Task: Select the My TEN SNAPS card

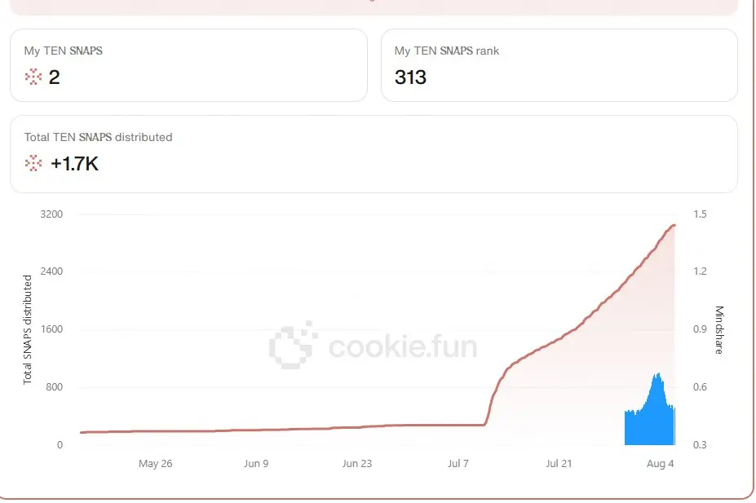Action: 188,65
